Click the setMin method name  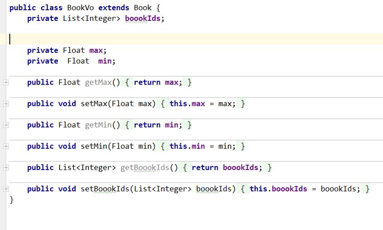94,146
